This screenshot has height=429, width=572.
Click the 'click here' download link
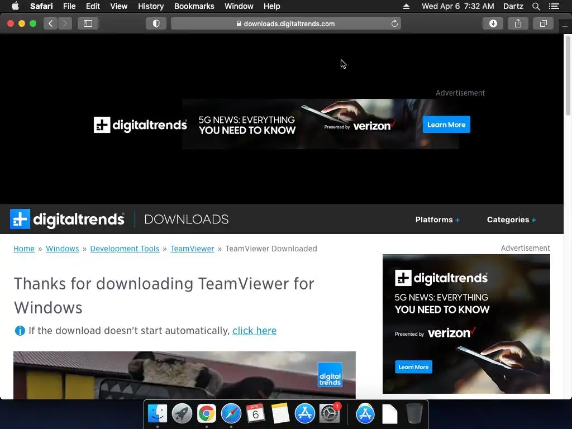[254, 331]
